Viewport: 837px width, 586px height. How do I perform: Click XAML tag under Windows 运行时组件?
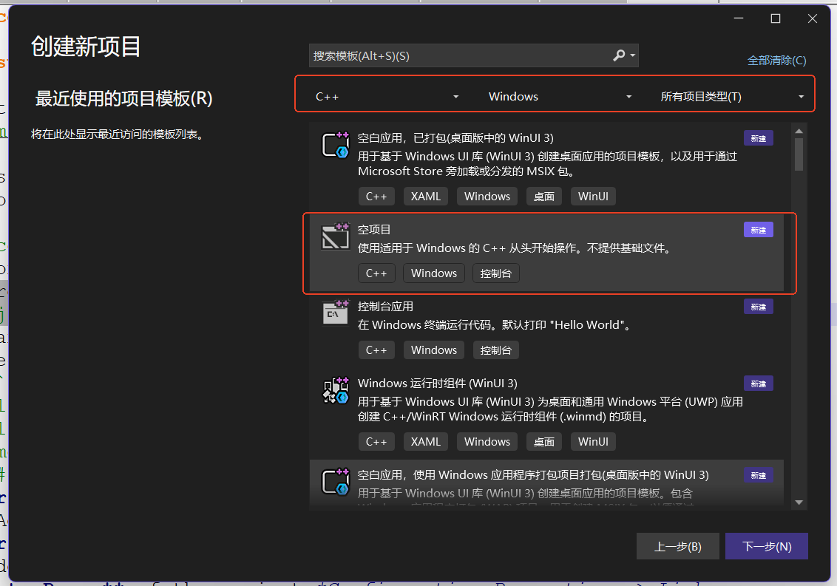[x=426, y=442]
